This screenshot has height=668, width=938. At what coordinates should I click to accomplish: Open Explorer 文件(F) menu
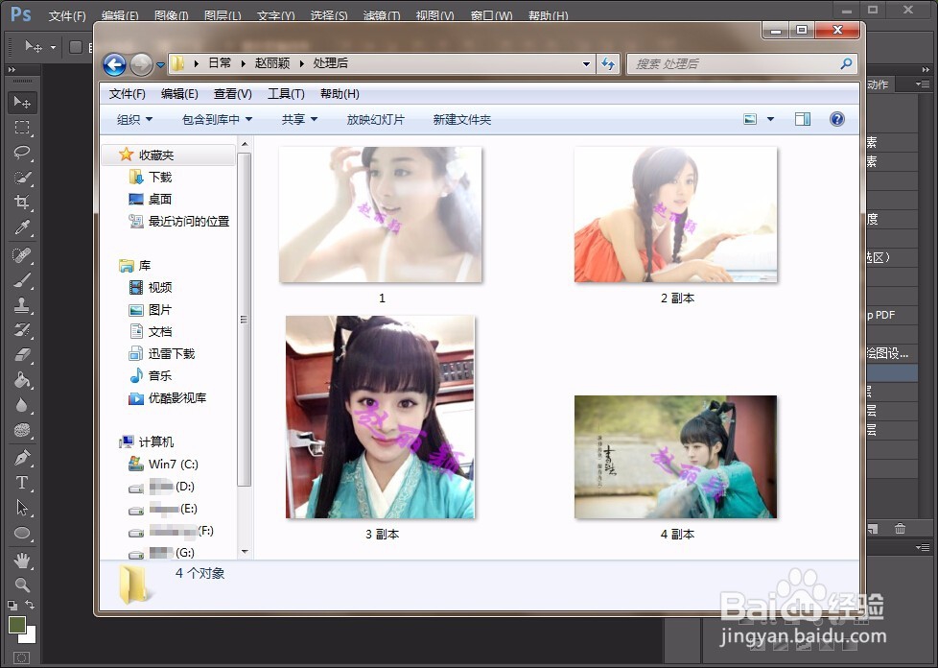click(127, 94)
